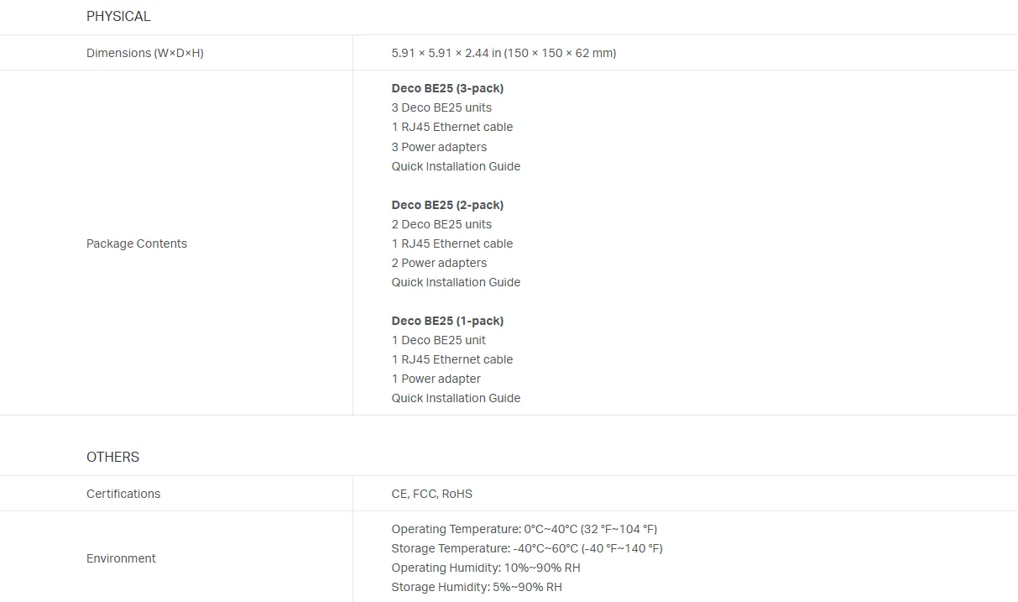Click the '2 Deco BE25 units' line
1018x602 pixels.
tap(441, 224)
